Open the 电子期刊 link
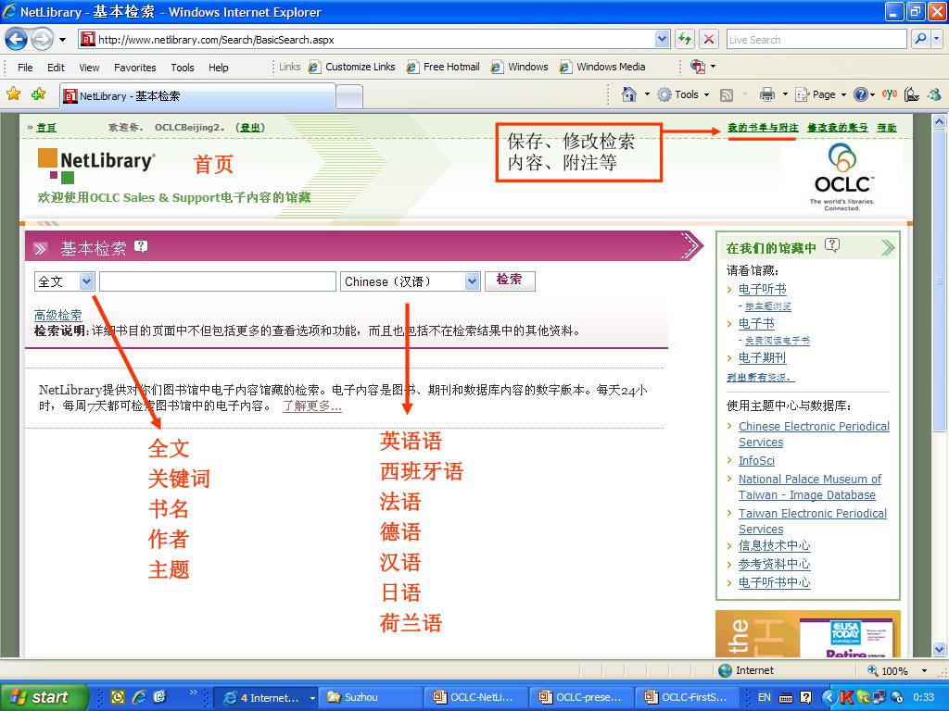The width and height of the screenshot is (949, 711). 762,358
